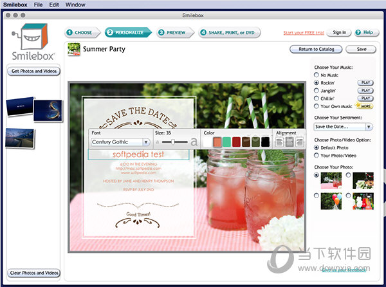Click the large 'a' size icon
This screenshot has height=287, width=386.
tap(194, 142)
